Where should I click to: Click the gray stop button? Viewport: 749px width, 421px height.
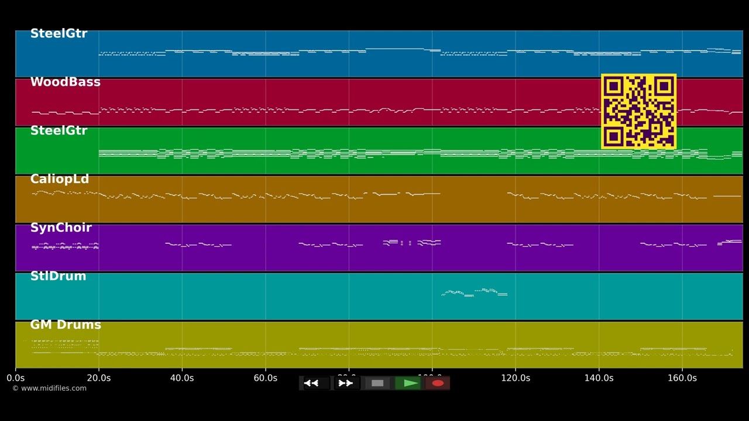(377, 383)
